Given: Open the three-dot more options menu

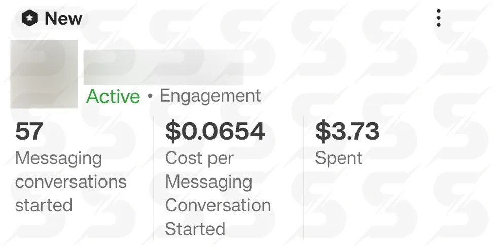Looking at the screenshot, I should 439,18.
